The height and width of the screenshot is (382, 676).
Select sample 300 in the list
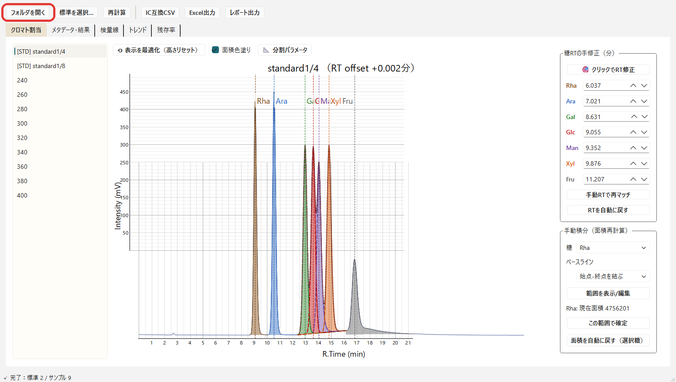(60, 123)
